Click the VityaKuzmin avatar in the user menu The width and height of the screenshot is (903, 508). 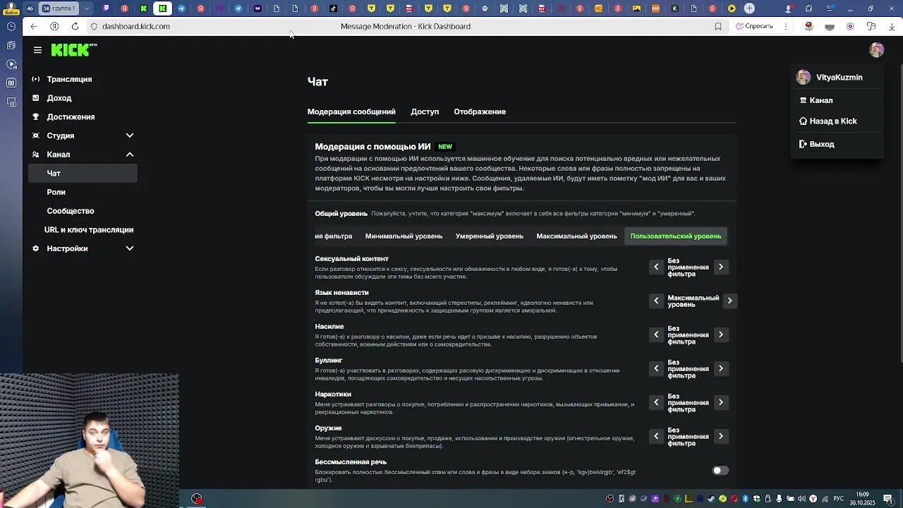(804, 78)
